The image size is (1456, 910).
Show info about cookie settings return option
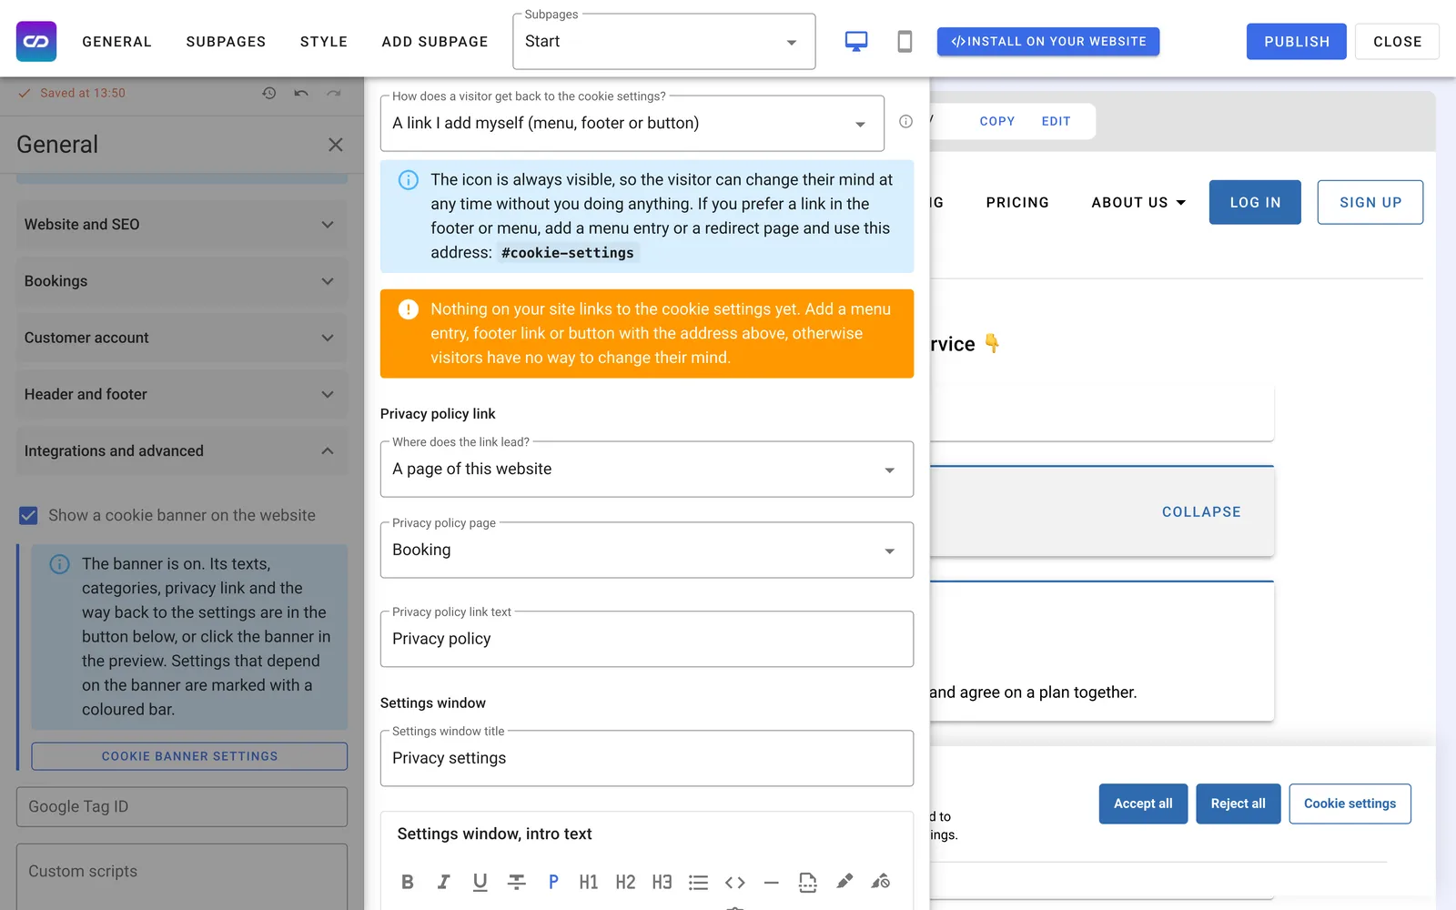(905, 122)
